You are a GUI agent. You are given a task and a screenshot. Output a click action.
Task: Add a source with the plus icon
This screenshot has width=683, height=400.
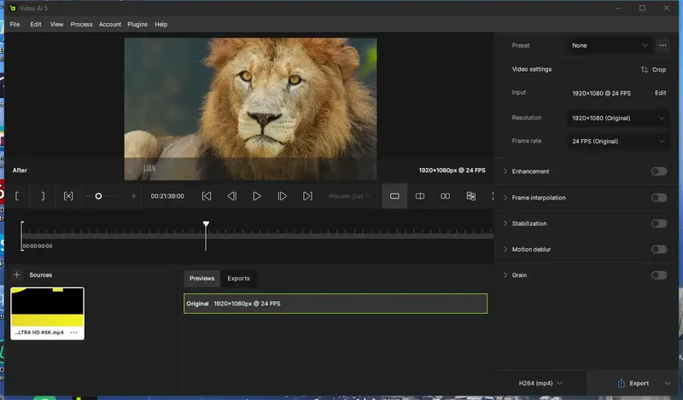click(x=16, y=275)
